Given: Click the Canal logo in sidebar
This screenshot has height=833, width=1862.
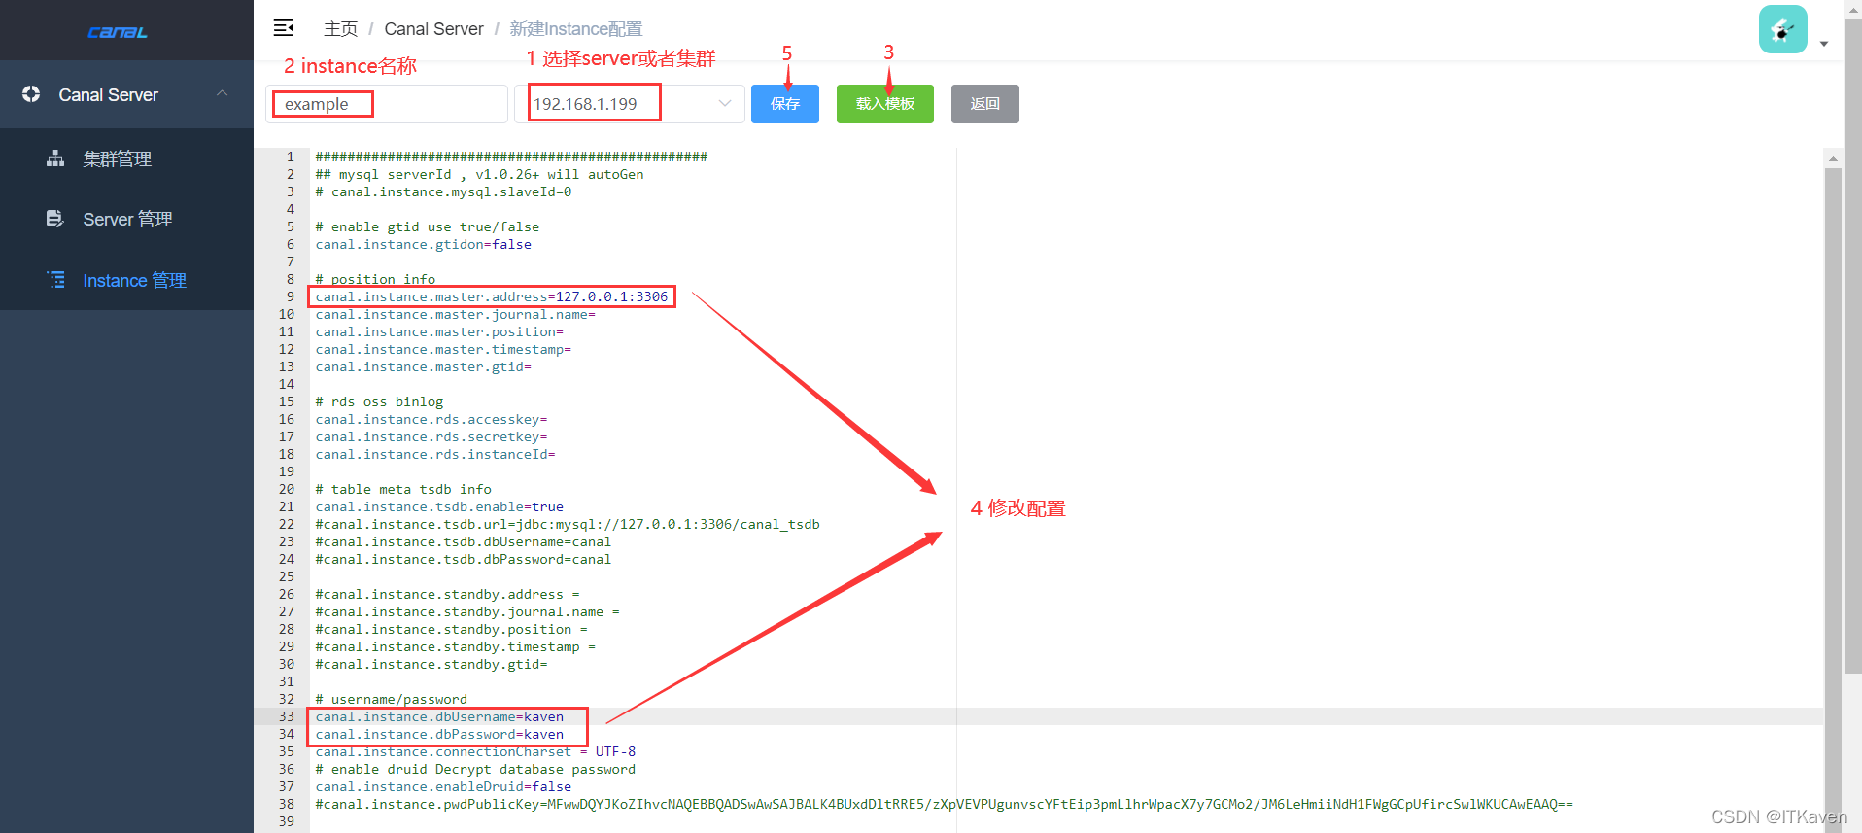Looking at the screenshot, I should click(118, 32).
